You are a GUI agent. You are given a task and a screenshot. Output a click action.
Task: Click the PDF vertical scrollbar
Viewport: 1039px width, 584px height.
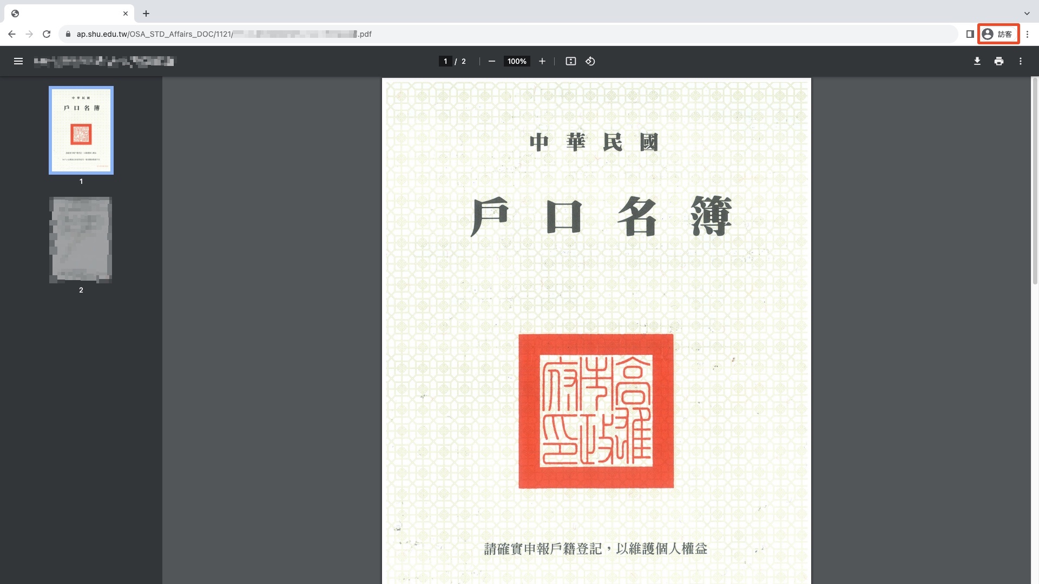point(1034,181)
